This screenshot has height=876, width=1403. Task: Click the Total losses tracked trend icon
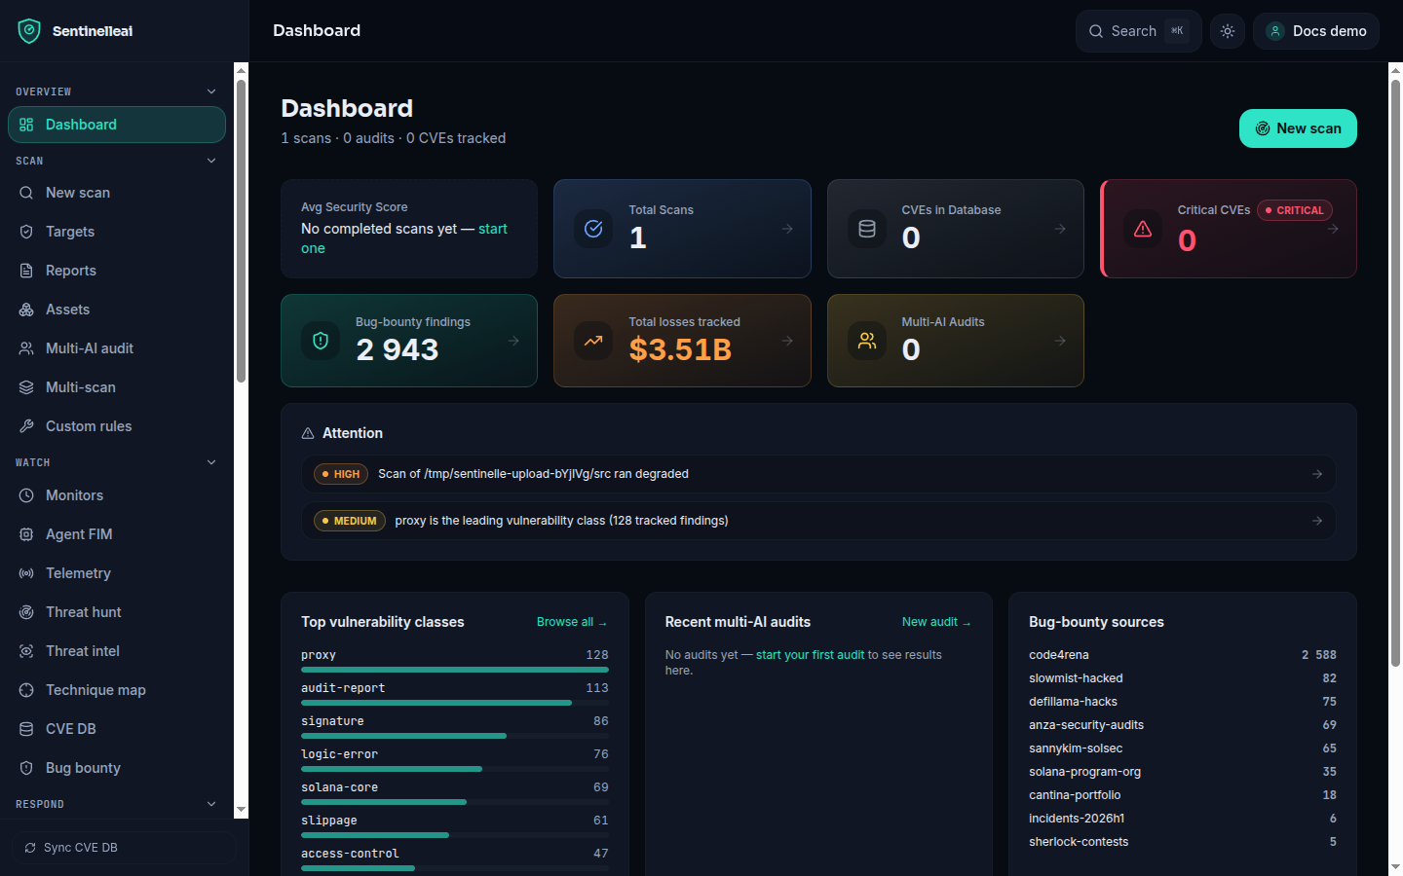click(593, 341)
